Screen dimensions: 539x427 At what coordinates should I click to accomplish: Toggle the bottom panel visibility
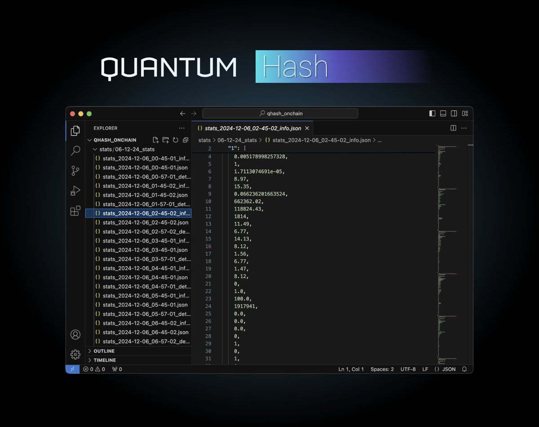pyautogui.click(x=443, y=113)
